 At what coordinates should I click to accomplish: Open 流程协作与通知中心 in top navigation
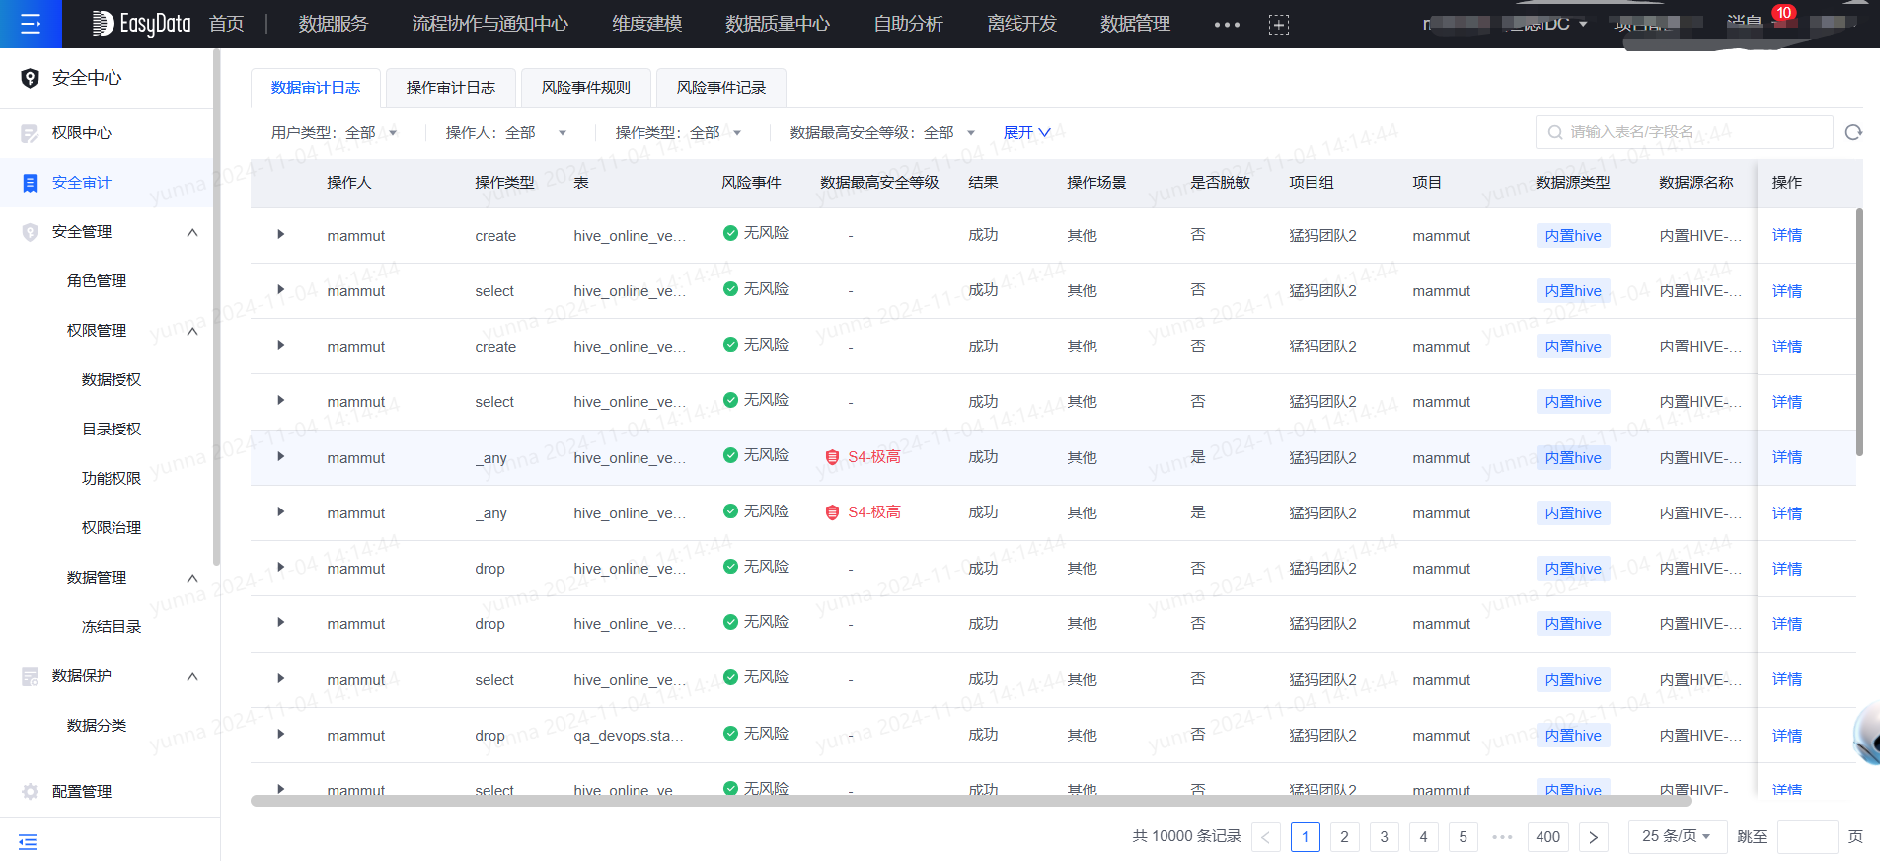490,24
